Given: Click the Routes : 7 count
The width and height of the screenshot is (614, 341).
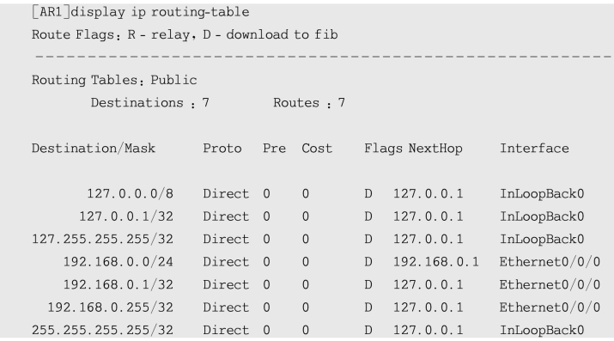Looking at the screenshot, I should pos(309,103).
